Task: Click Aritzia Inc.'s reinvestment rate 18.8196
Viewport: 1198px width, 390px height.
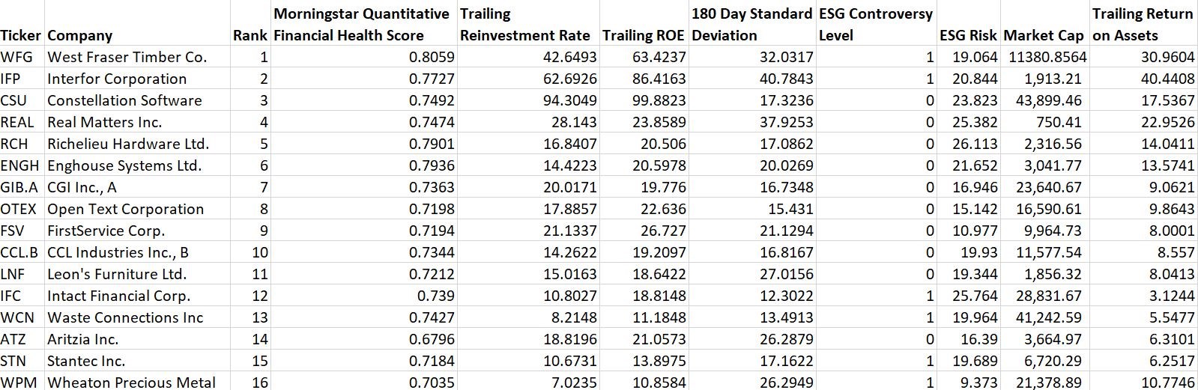Action: tap(570, 339)
